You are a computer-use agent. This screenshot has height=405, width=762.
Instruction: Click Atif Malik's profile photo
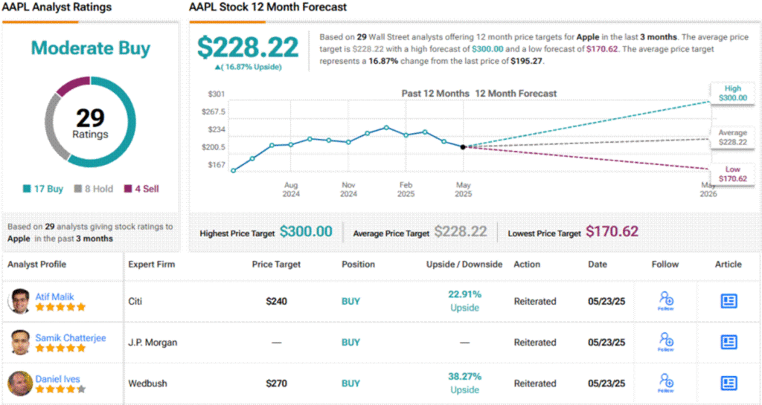[20, 301]
